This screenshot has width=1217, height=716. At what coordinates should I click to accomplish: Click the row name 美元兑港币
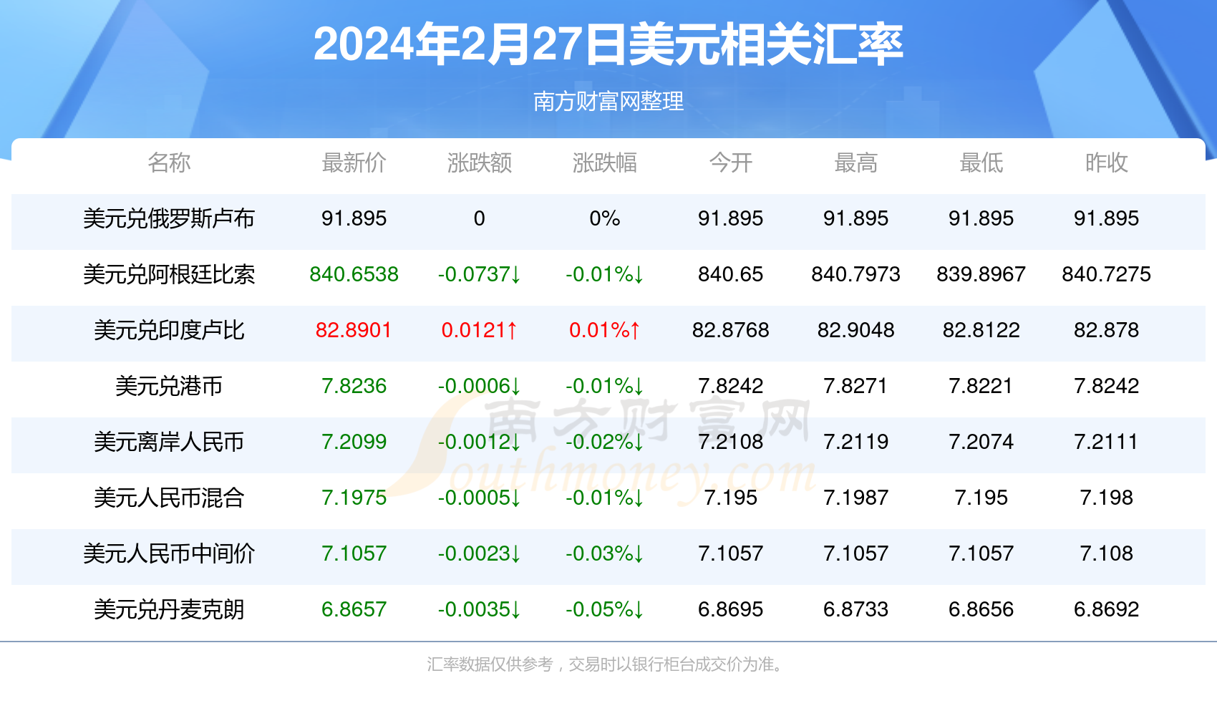click(169, 386)
